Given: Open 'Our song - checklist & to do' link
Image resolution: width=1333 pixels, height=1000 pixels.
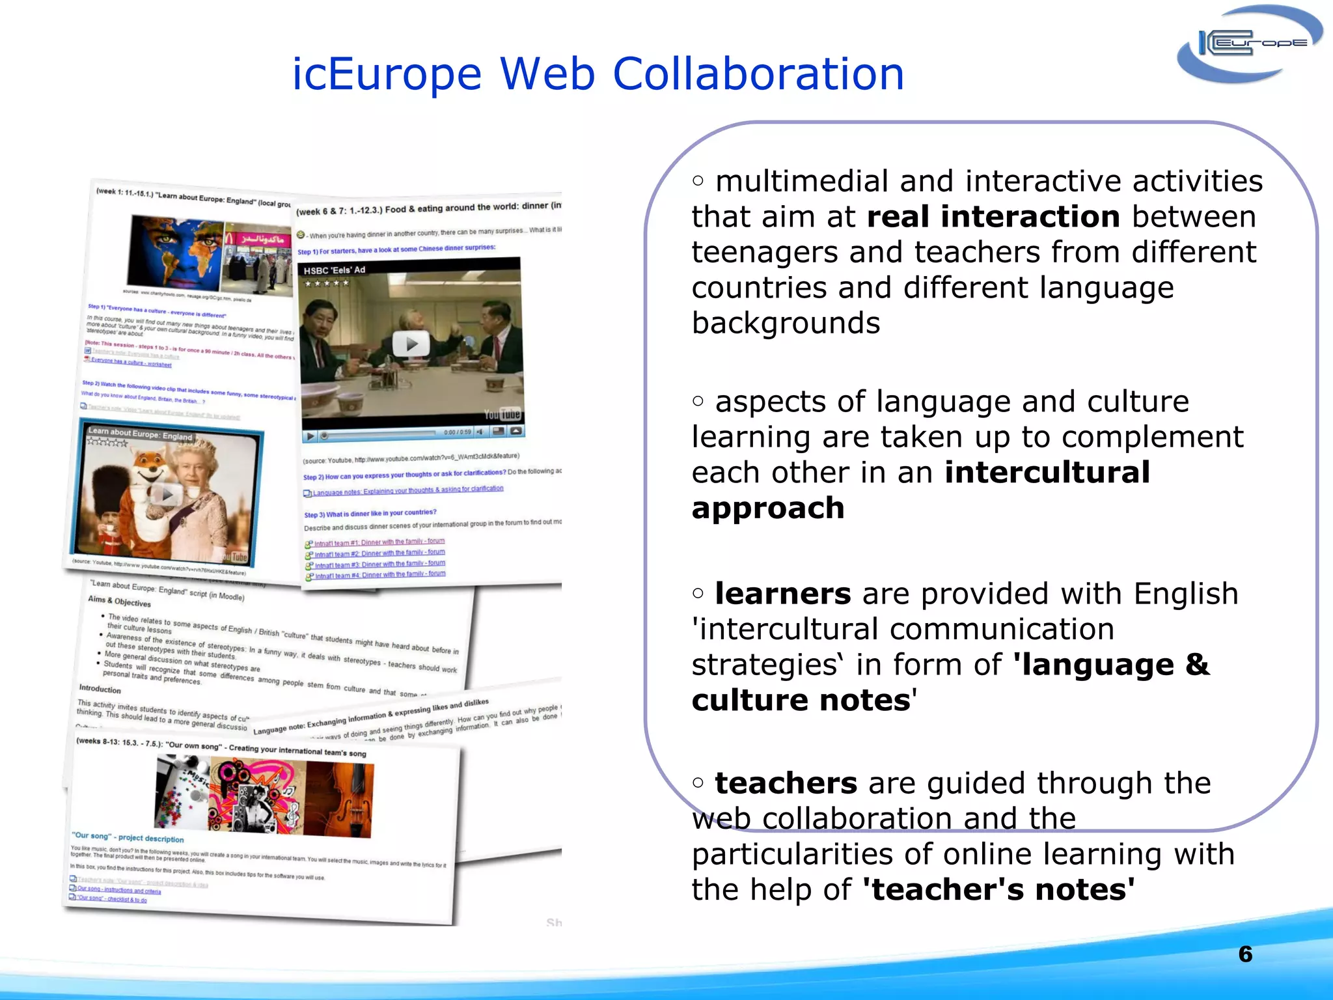Looking at the screenshot, I should 111,899.
